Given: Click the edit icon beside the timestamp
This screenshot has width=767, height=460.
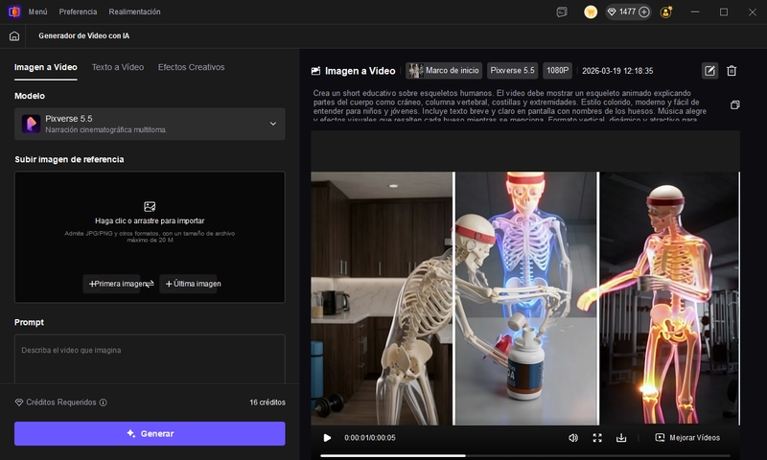Looking at the screenshot, I should pyautogui.click(x=709, y=70).
